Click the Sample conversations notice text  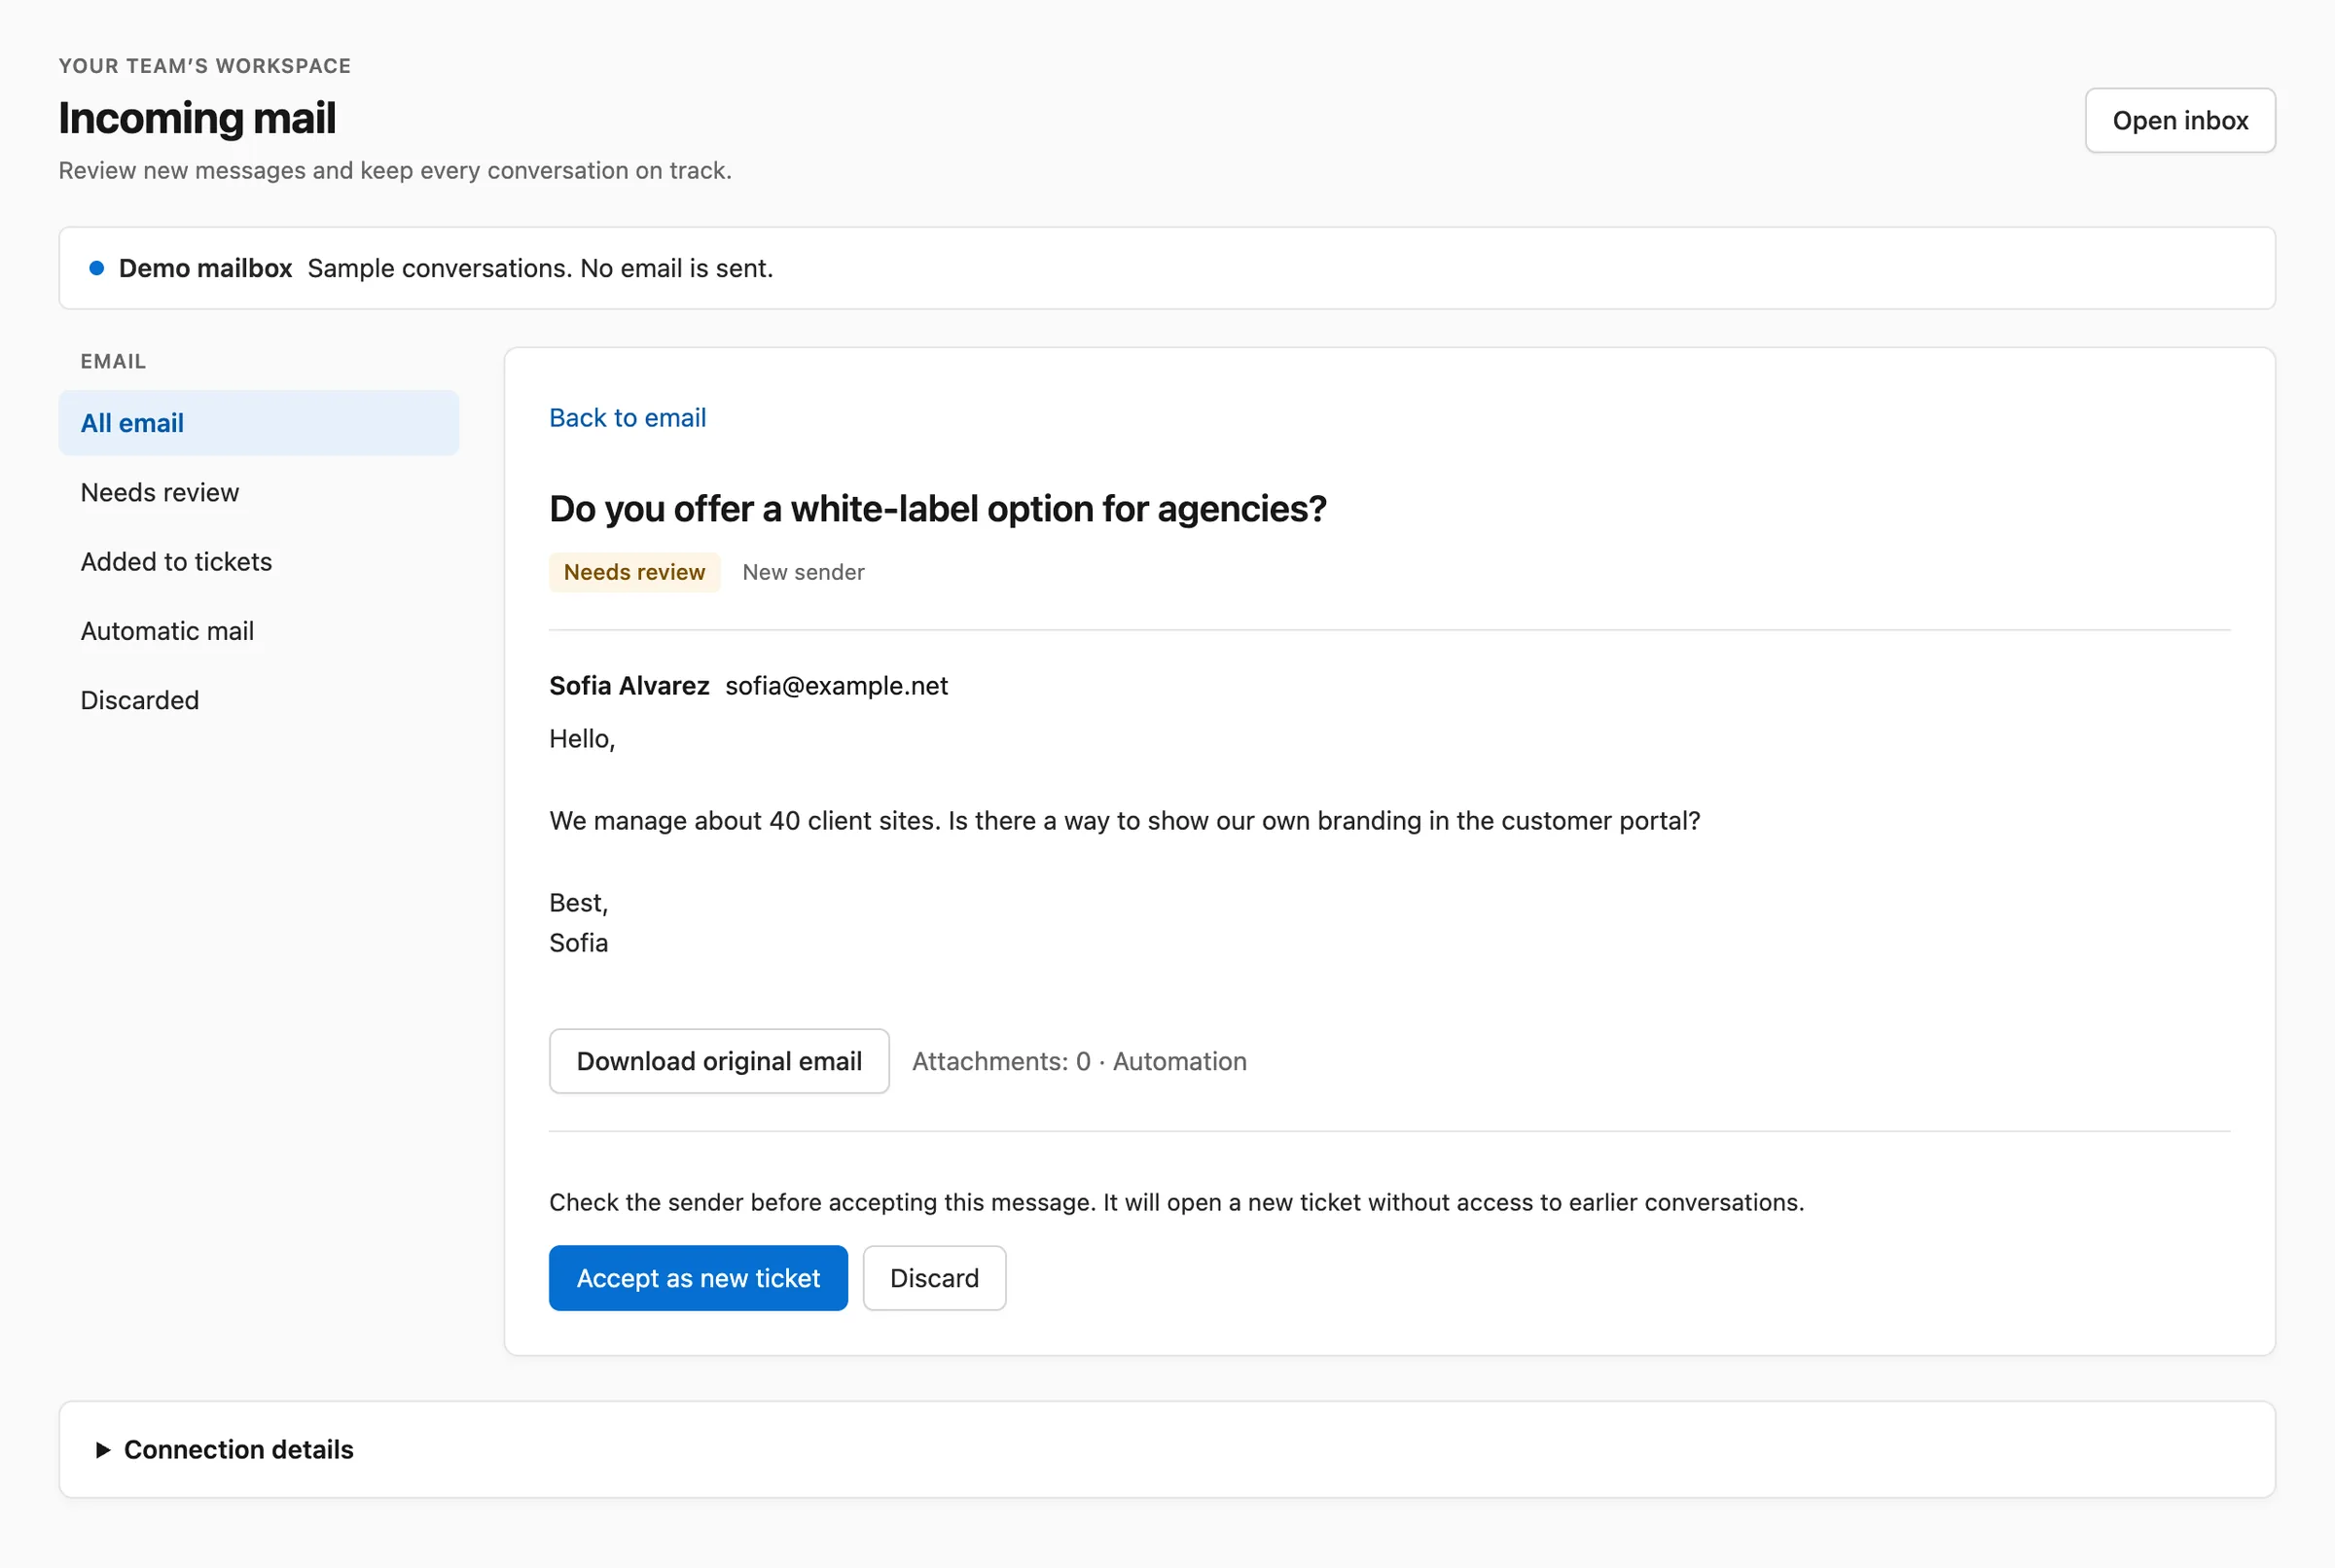(540, 268)
